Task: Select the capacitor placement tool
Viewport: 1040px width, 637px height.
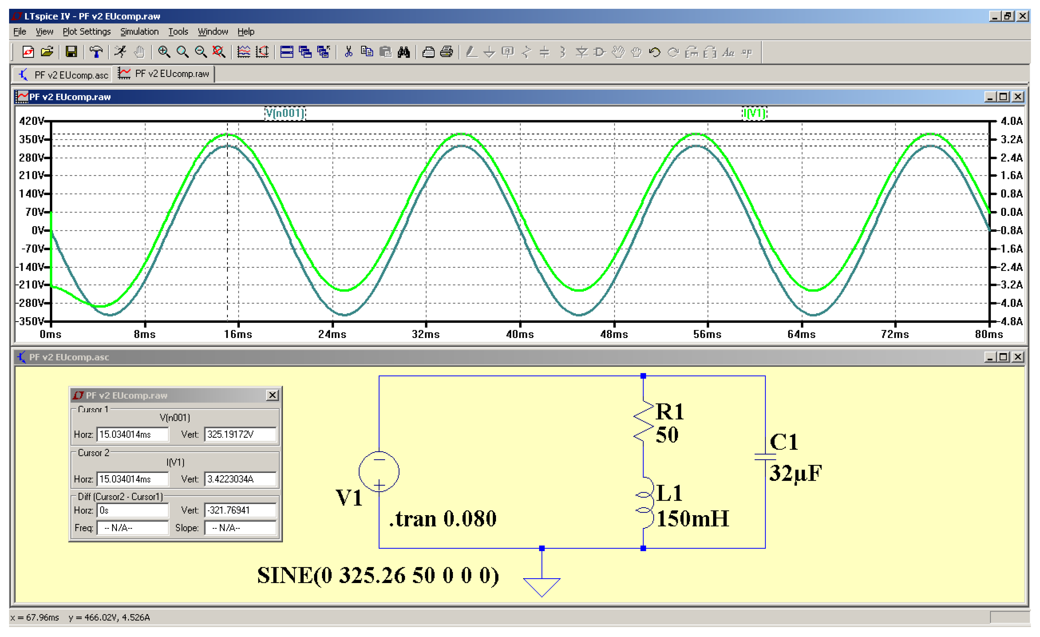Action: [x=545, y=52]
